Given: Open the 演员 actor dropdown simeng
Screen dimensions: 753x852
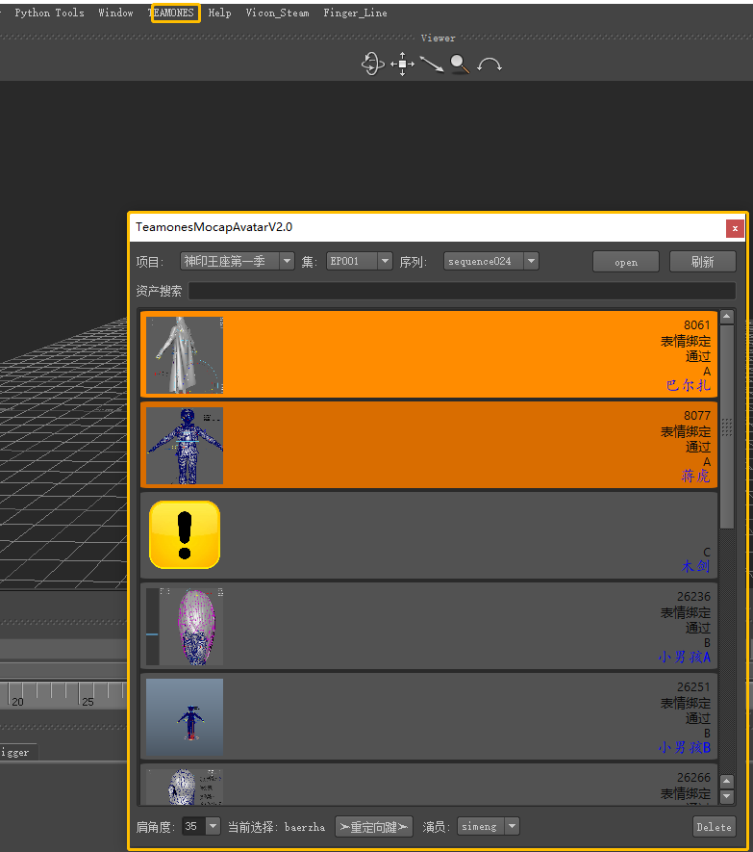Looking at the screenshot, I should tap(489, 826).
